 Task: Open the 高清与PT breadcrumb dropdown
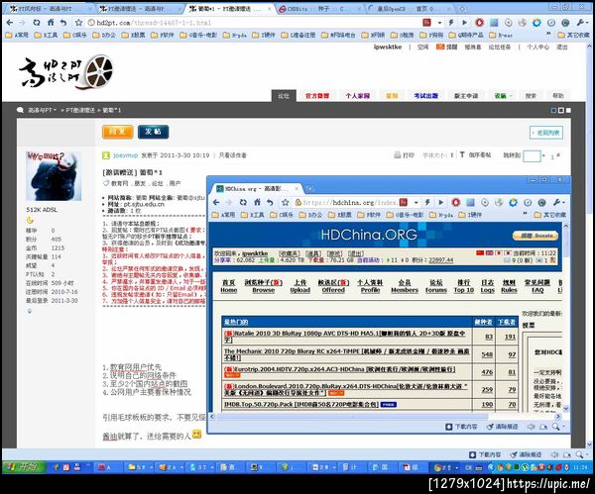pyautogui.click(x=42, y=110)
